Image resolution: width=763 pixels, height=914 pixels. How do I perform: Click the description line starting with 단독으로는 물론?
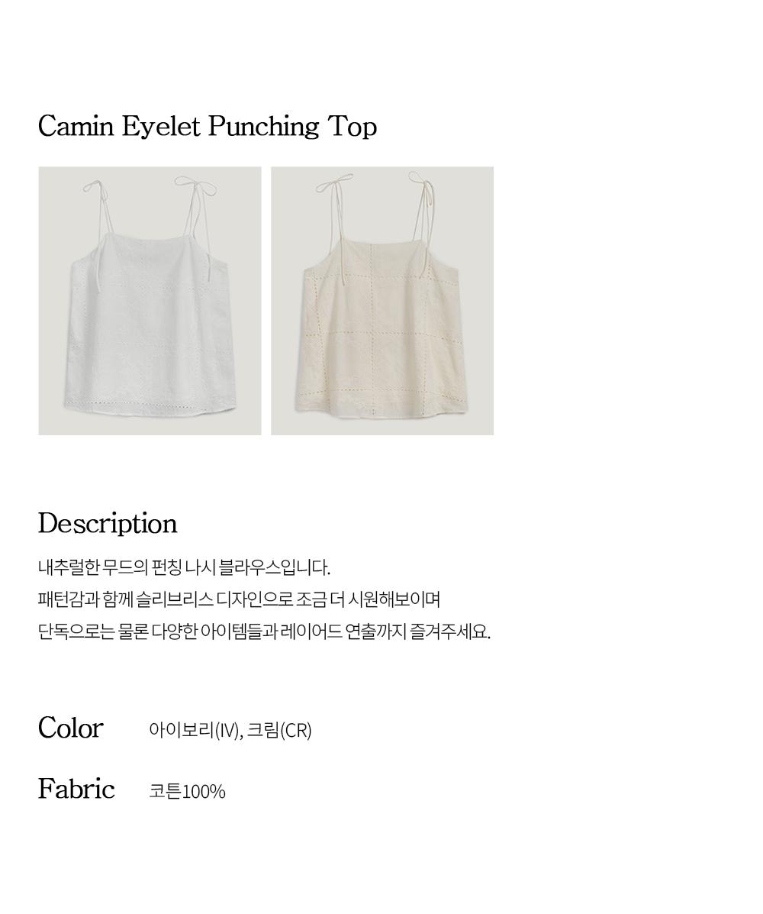click(264, 632)
